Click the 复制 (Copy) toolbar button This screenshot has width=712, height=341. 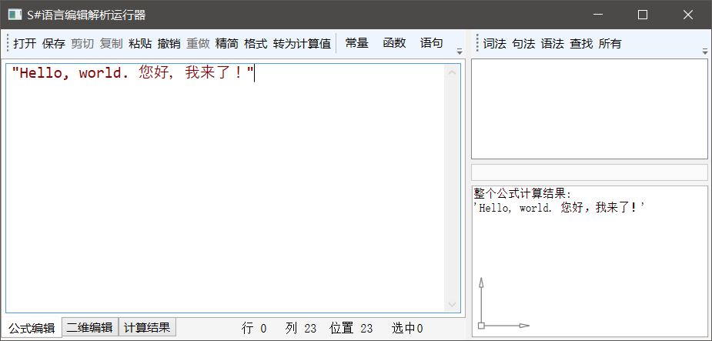tap(112, 44)
